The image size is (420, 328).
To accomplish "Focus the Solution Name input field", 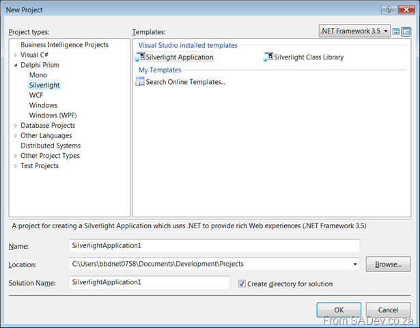I will 150,282.
